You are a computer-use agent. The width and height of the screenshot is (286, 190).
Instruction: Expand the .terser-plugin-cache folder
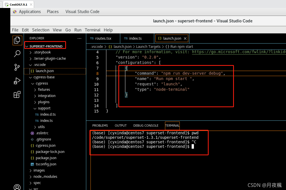click(30, 59)
